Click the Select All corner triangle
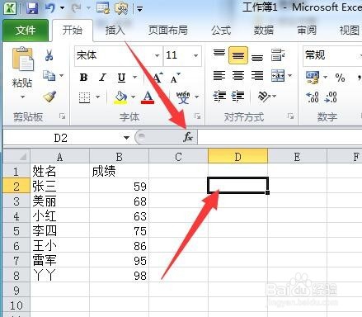The height and width of the screenshot is (317, 362). pyautogui.click(x=16, y=157)
